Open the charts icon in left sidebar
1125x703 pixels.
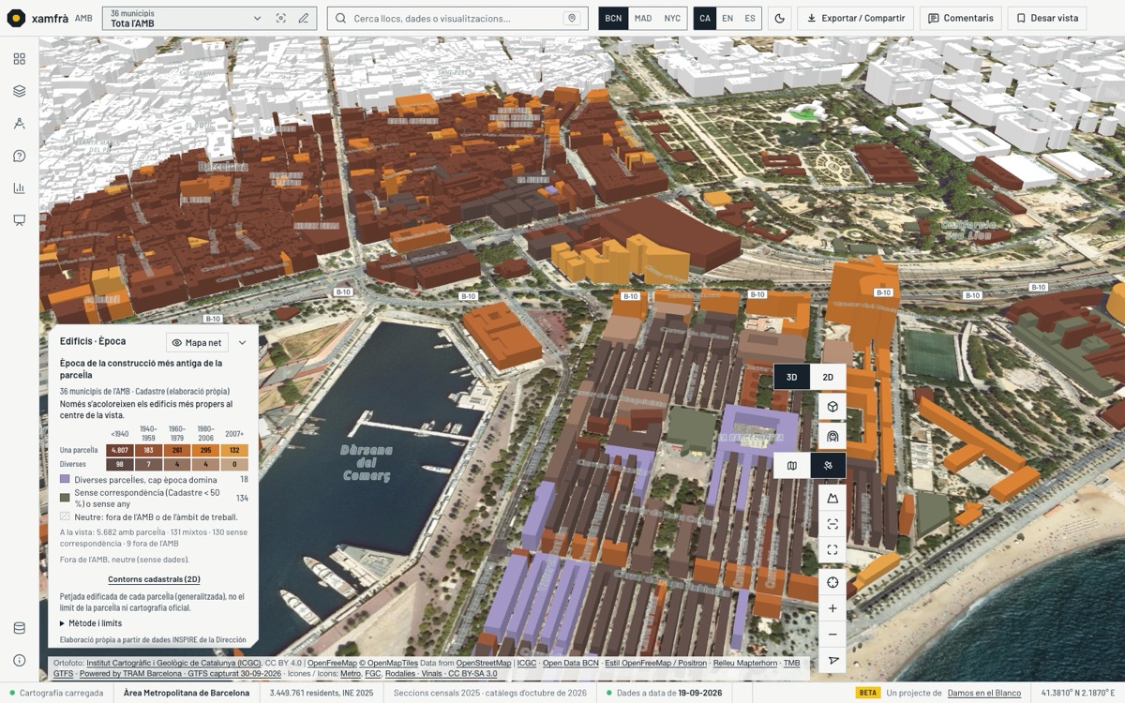[x=19, y=188]
